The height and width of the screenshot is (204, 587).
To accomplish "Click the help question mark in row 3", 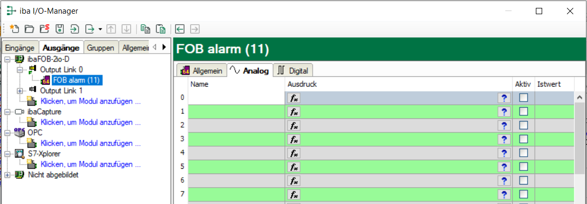I will click(504, 139).
